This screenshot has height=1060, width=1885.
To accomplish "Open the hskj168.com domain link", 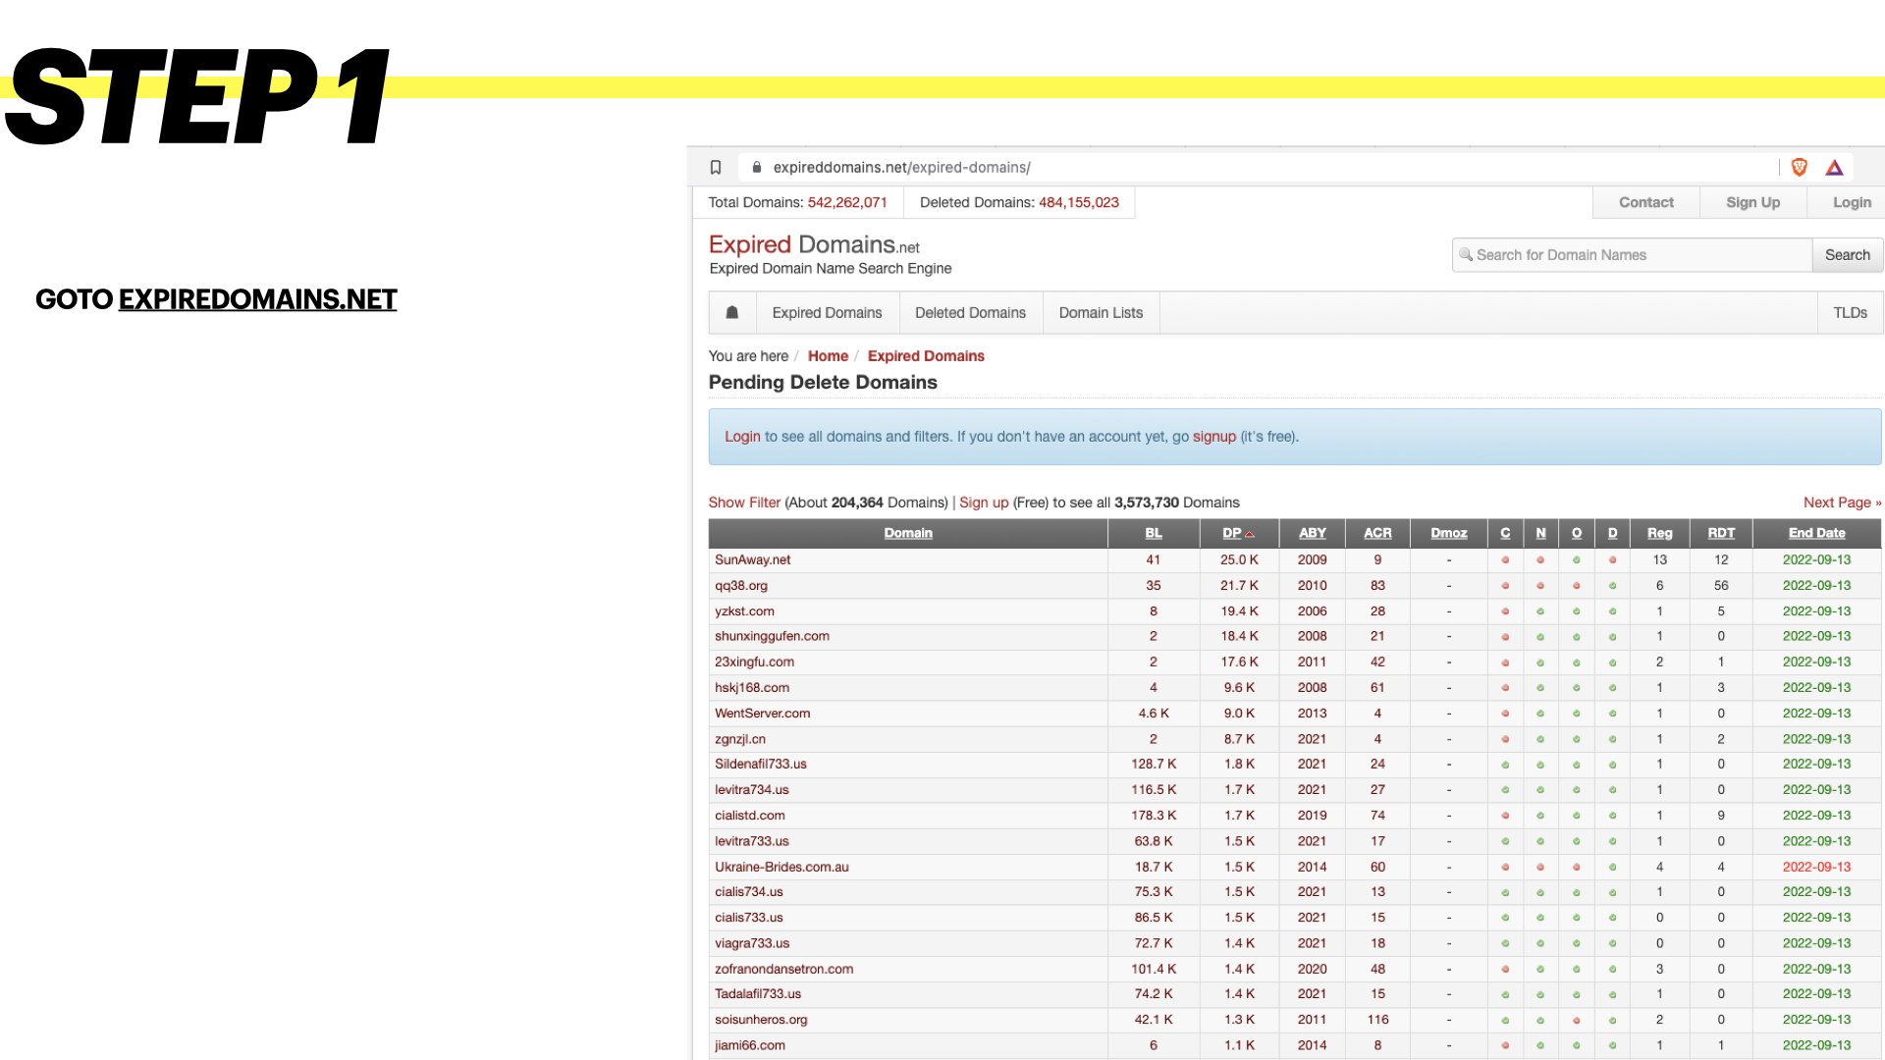I will tap(752, 687).
